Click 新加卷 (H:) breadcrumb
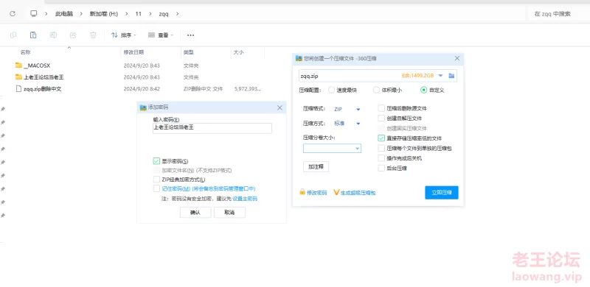The height and width of the screenshot is (287, 590). [x=103, y=14]
